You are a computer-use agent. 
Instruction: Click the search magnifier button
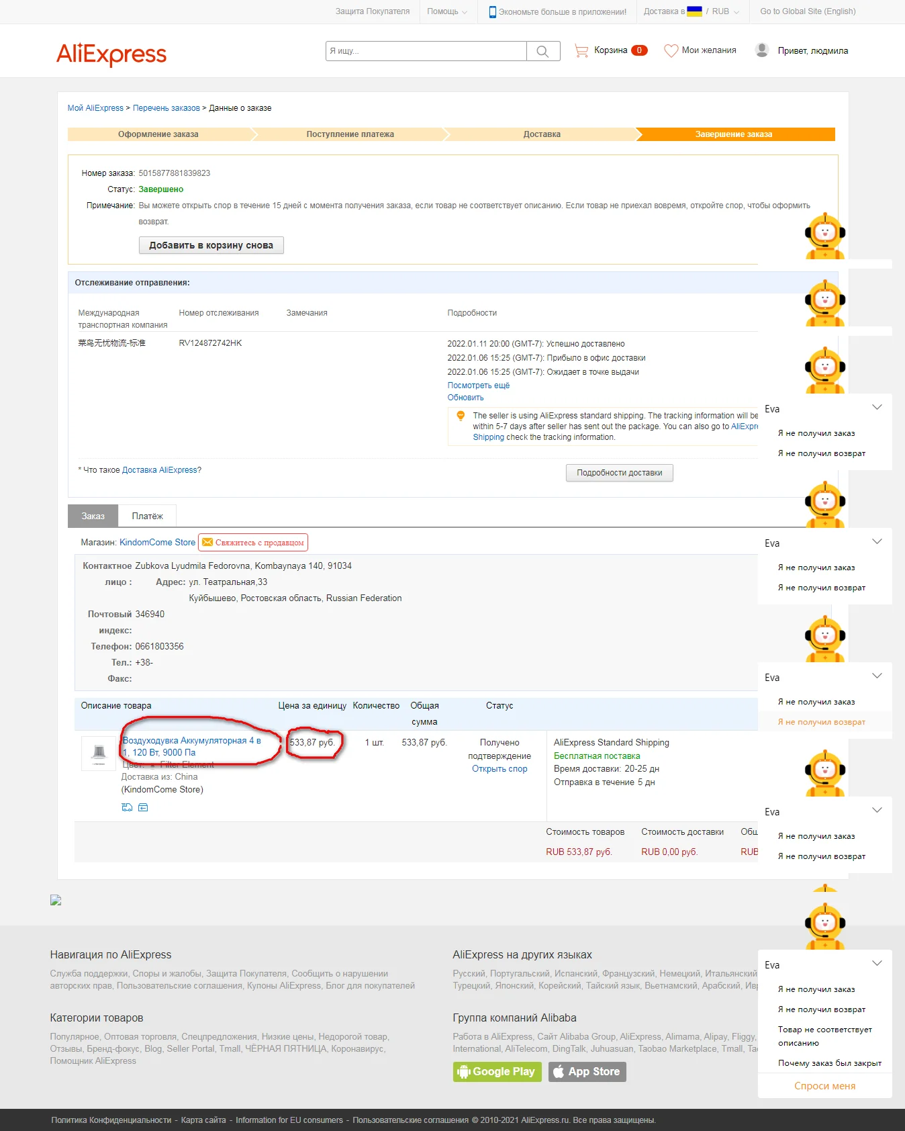[x=543, y=51]
